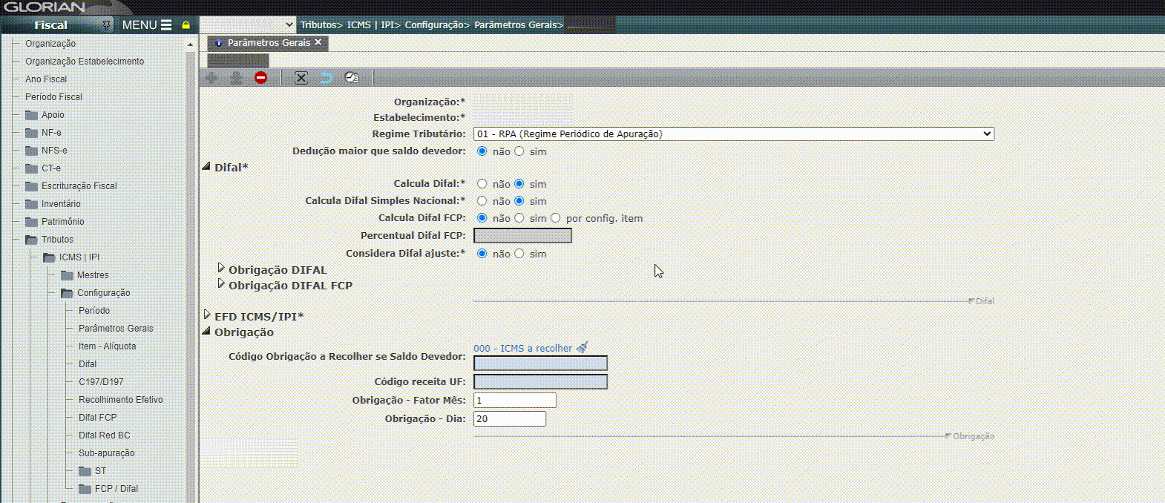
Task: Click the red delete record icon
Action: 260,78
